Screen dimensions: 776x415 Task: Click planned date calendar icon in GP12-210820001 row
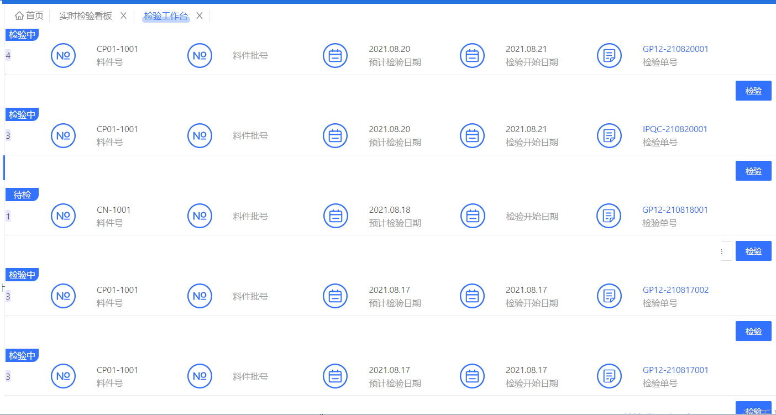tap(335, 55)
